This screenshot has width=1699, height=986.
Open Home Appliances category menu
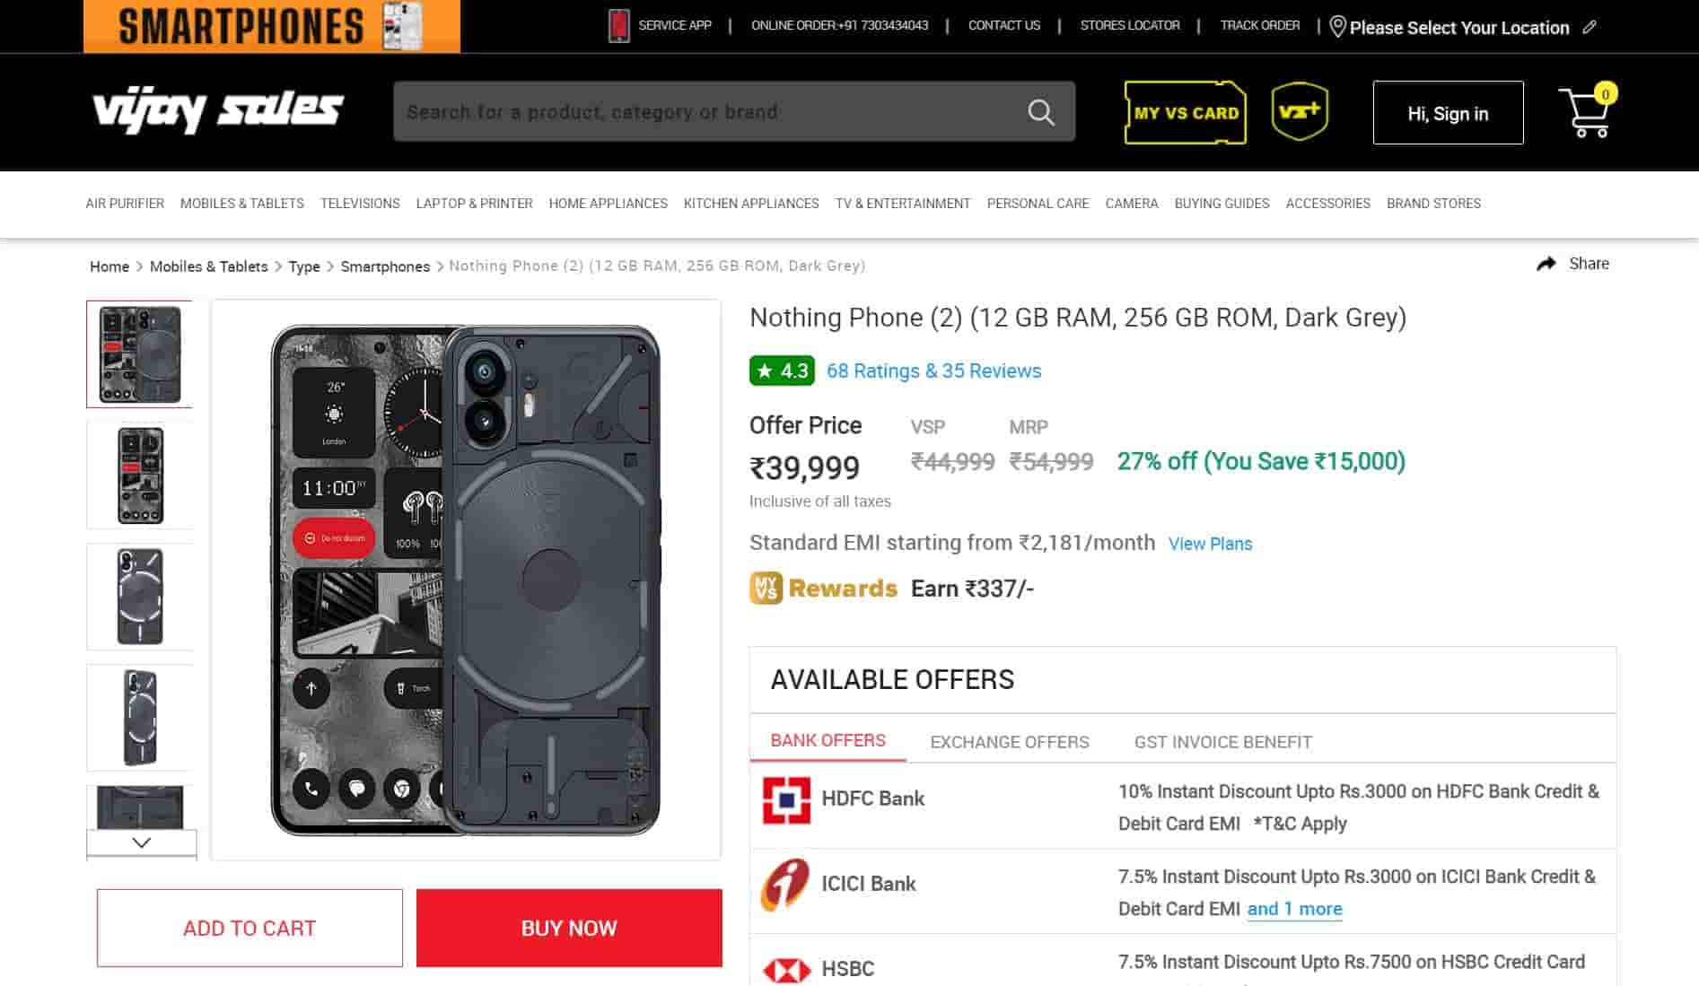(608, 204)
